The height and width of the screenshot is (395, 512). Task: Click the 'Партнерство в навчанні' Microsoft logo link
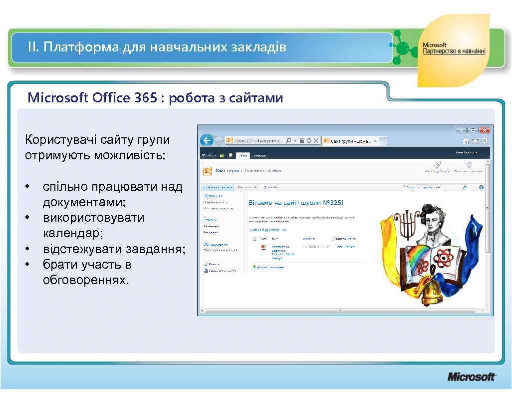click(x=454, y=48)
